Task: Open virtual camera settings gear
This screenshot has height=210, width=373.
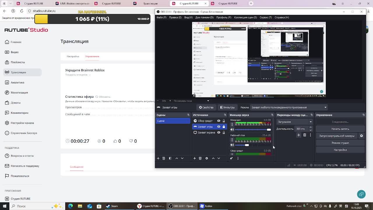Action: (x=361, y=136)
